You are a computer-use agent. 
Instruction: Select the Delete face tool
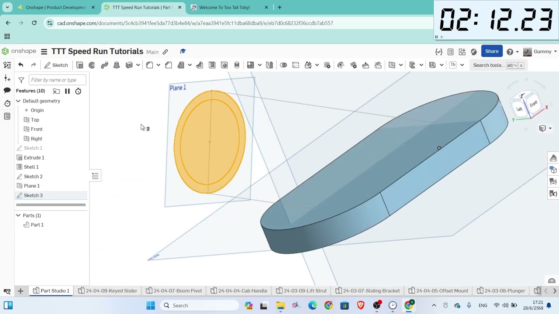click(353, 65)
